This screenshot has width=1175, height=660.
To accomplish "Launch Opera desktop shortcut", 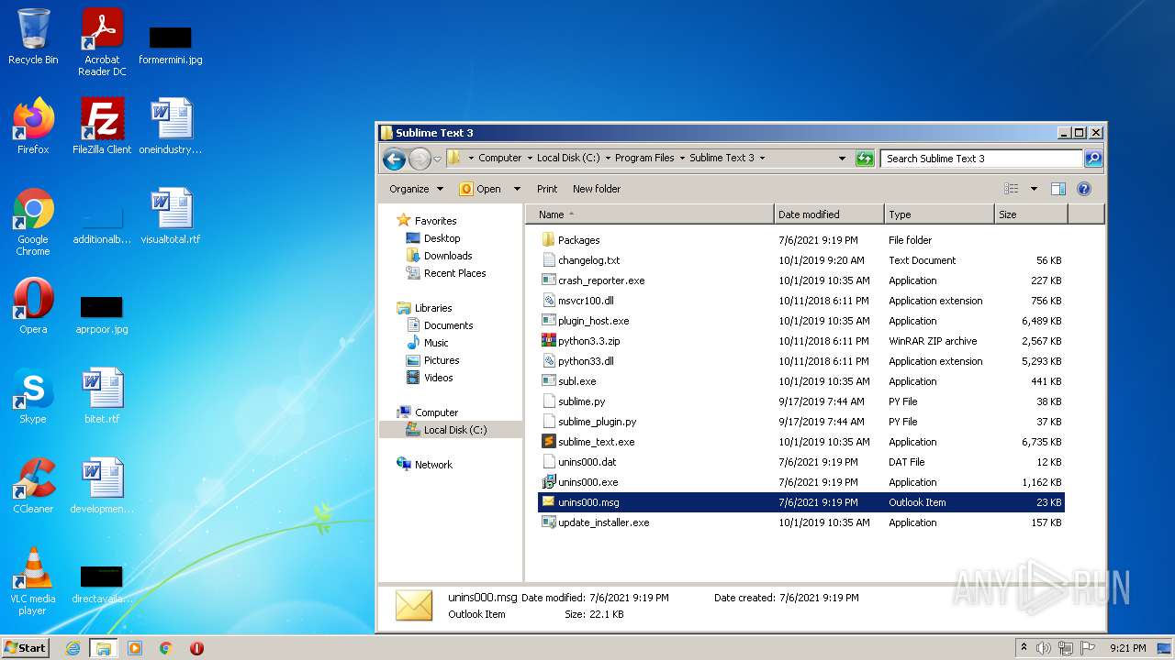I will [33, 306].
